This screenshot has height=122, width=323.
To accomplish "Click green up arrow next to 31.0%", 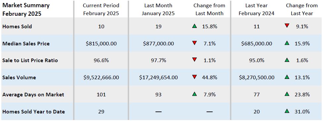I will pos(287,111).
